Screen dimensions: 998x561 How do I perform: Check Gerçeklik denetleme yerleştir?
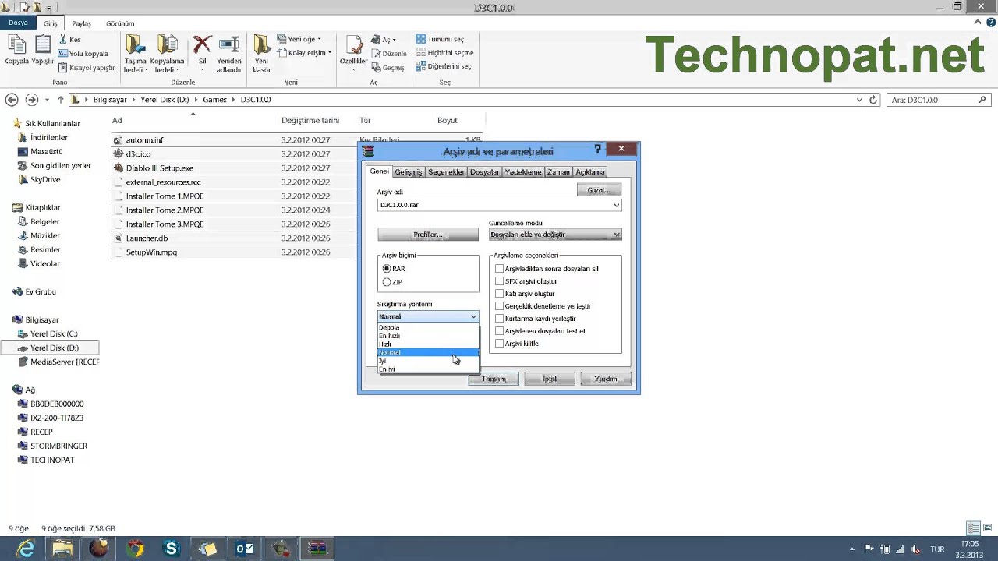tap(500, 306)
